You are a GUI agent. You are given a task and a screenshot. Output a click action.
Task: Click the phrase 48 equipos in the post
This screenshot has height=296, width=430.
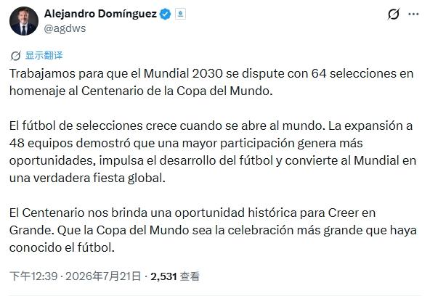(x=41, y=143)
